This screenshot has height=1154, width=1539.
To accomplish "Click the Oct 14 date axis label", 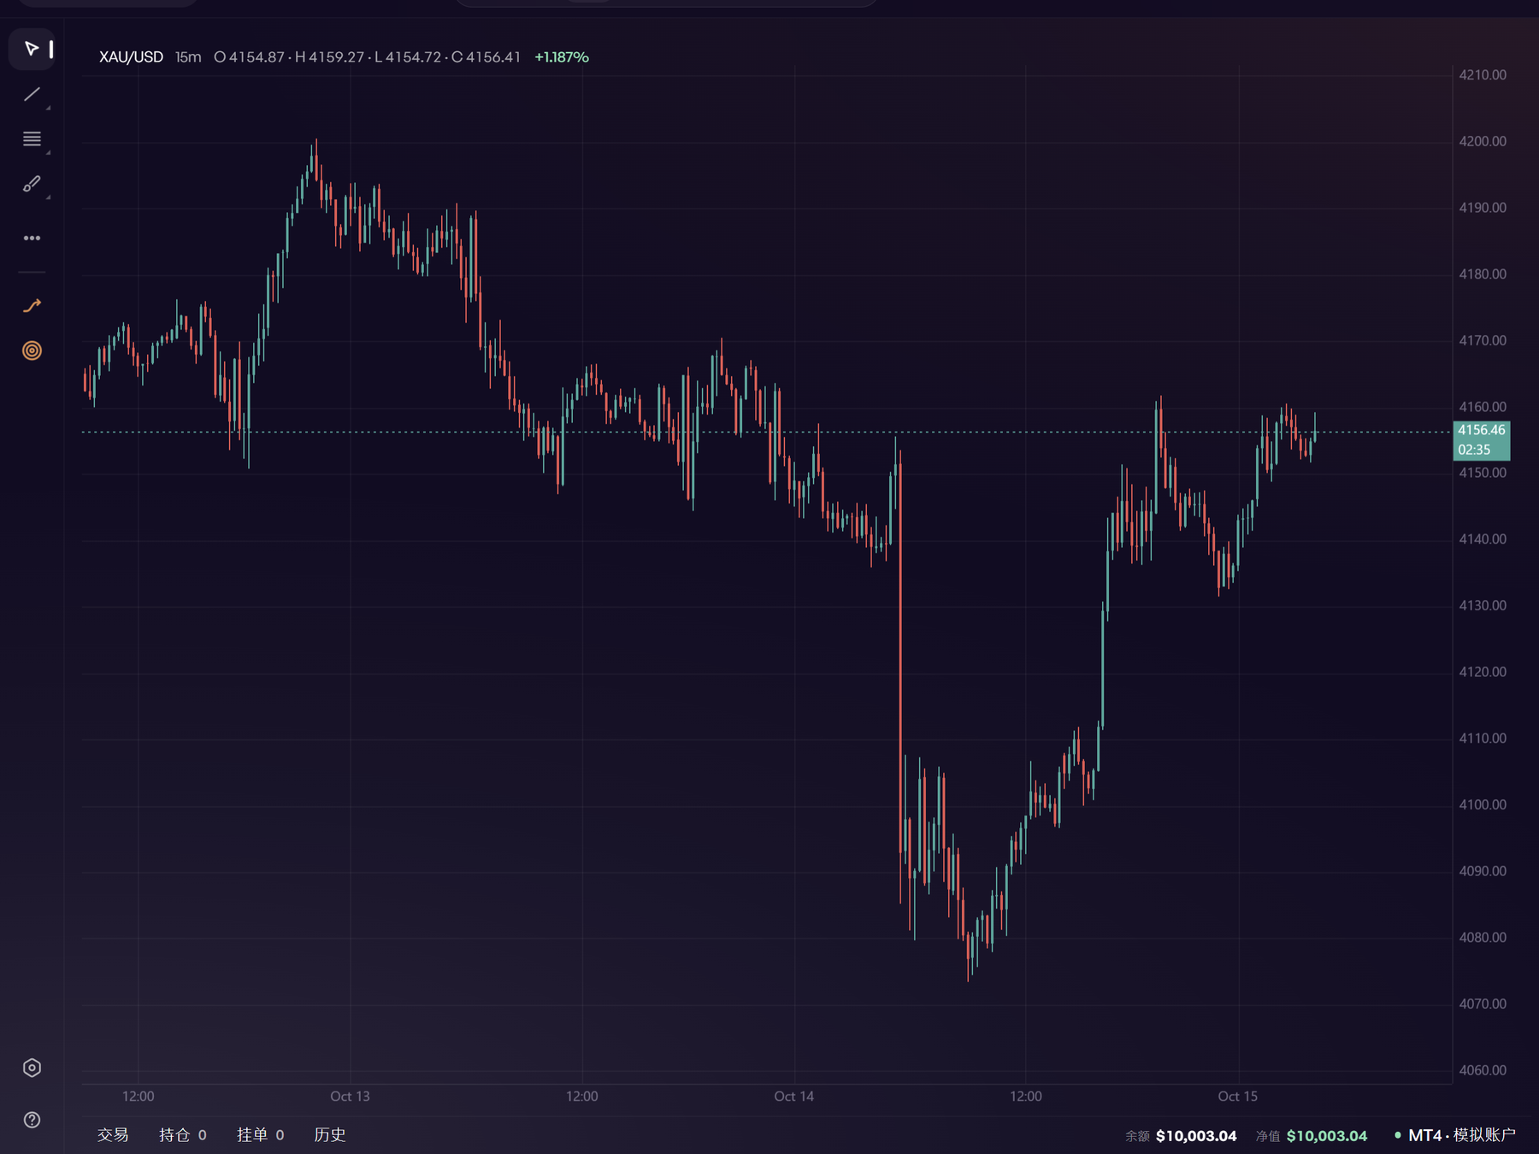I will 794,1096.
